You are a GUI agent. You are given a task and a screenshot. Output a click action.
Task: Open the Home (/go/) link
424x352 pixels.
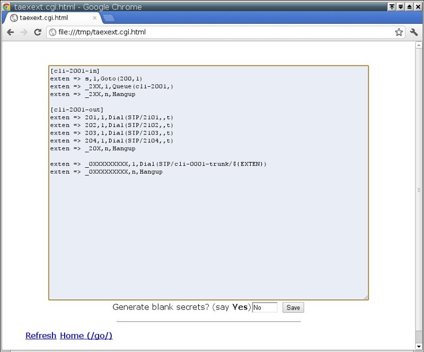tap(86, 336)
